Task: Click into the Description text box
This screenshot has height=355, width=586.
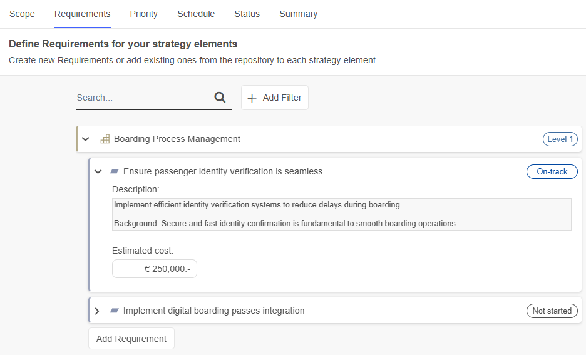Action: pyautogui.click(x=341, y=214)
